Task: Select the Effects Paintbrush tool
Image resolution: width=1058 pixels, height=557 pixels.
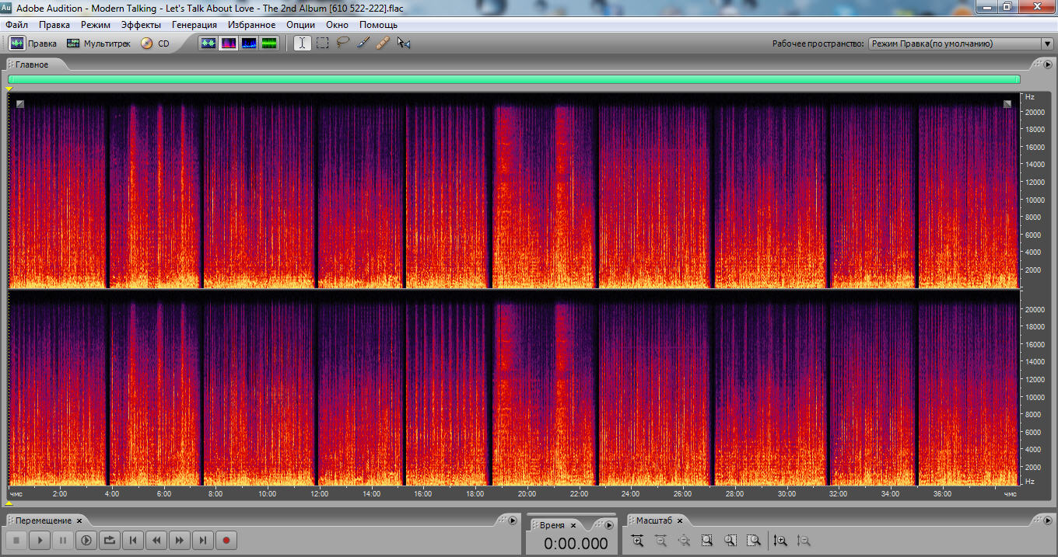Action: 363,44
